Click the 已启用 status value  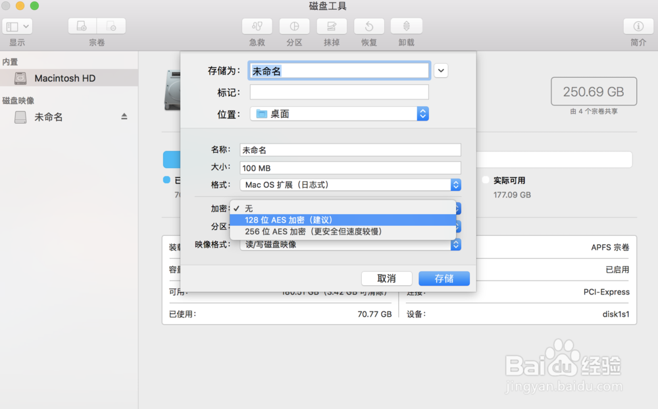pyautogui.click(x=618, y=269)
